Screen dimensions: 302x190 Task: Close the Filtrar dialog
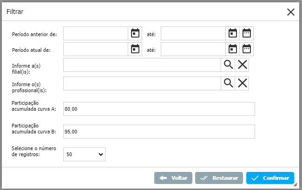[291, 12]
